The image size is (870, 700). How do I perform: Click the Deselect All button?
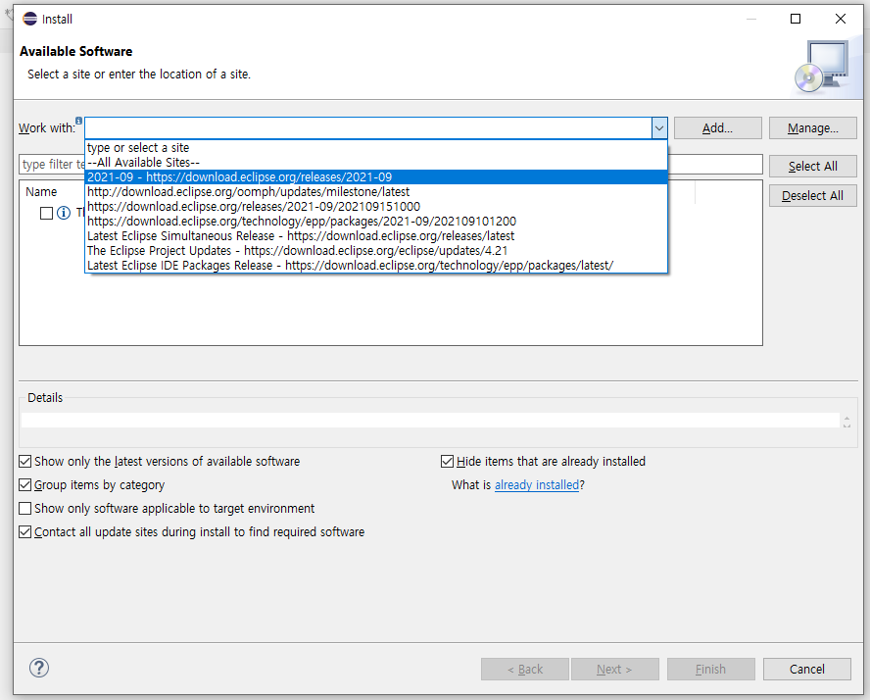(x=813, y=196)
